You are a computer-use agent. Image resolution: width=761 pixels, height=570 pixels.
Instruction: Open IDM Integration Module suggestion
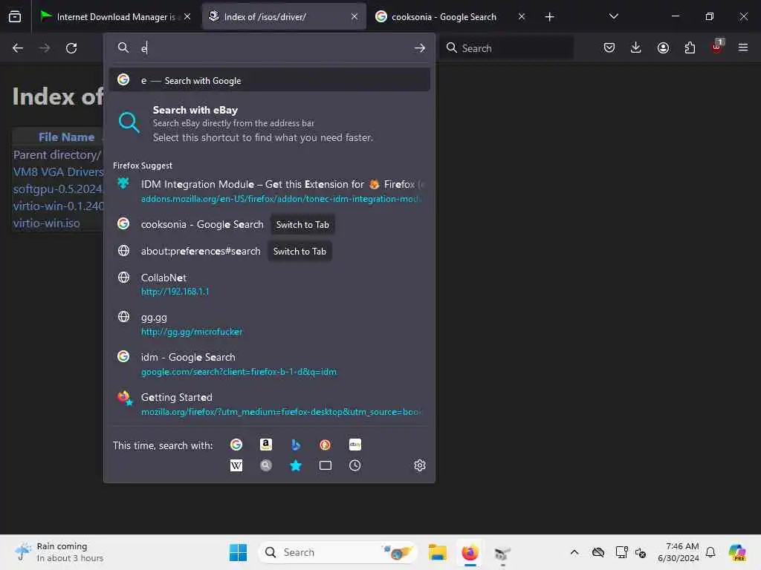pyautogui.click(x=269, y=191)
